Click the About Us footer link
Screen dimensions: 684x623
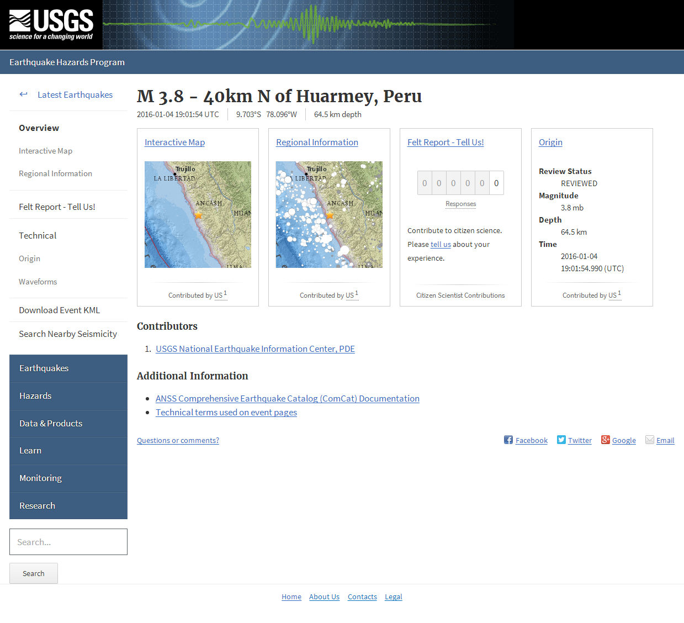pos(324,596)
